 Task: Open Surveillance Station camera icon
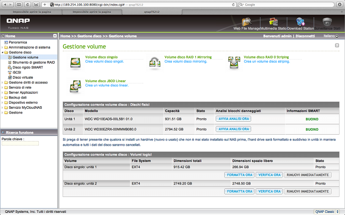coord(327,21)
